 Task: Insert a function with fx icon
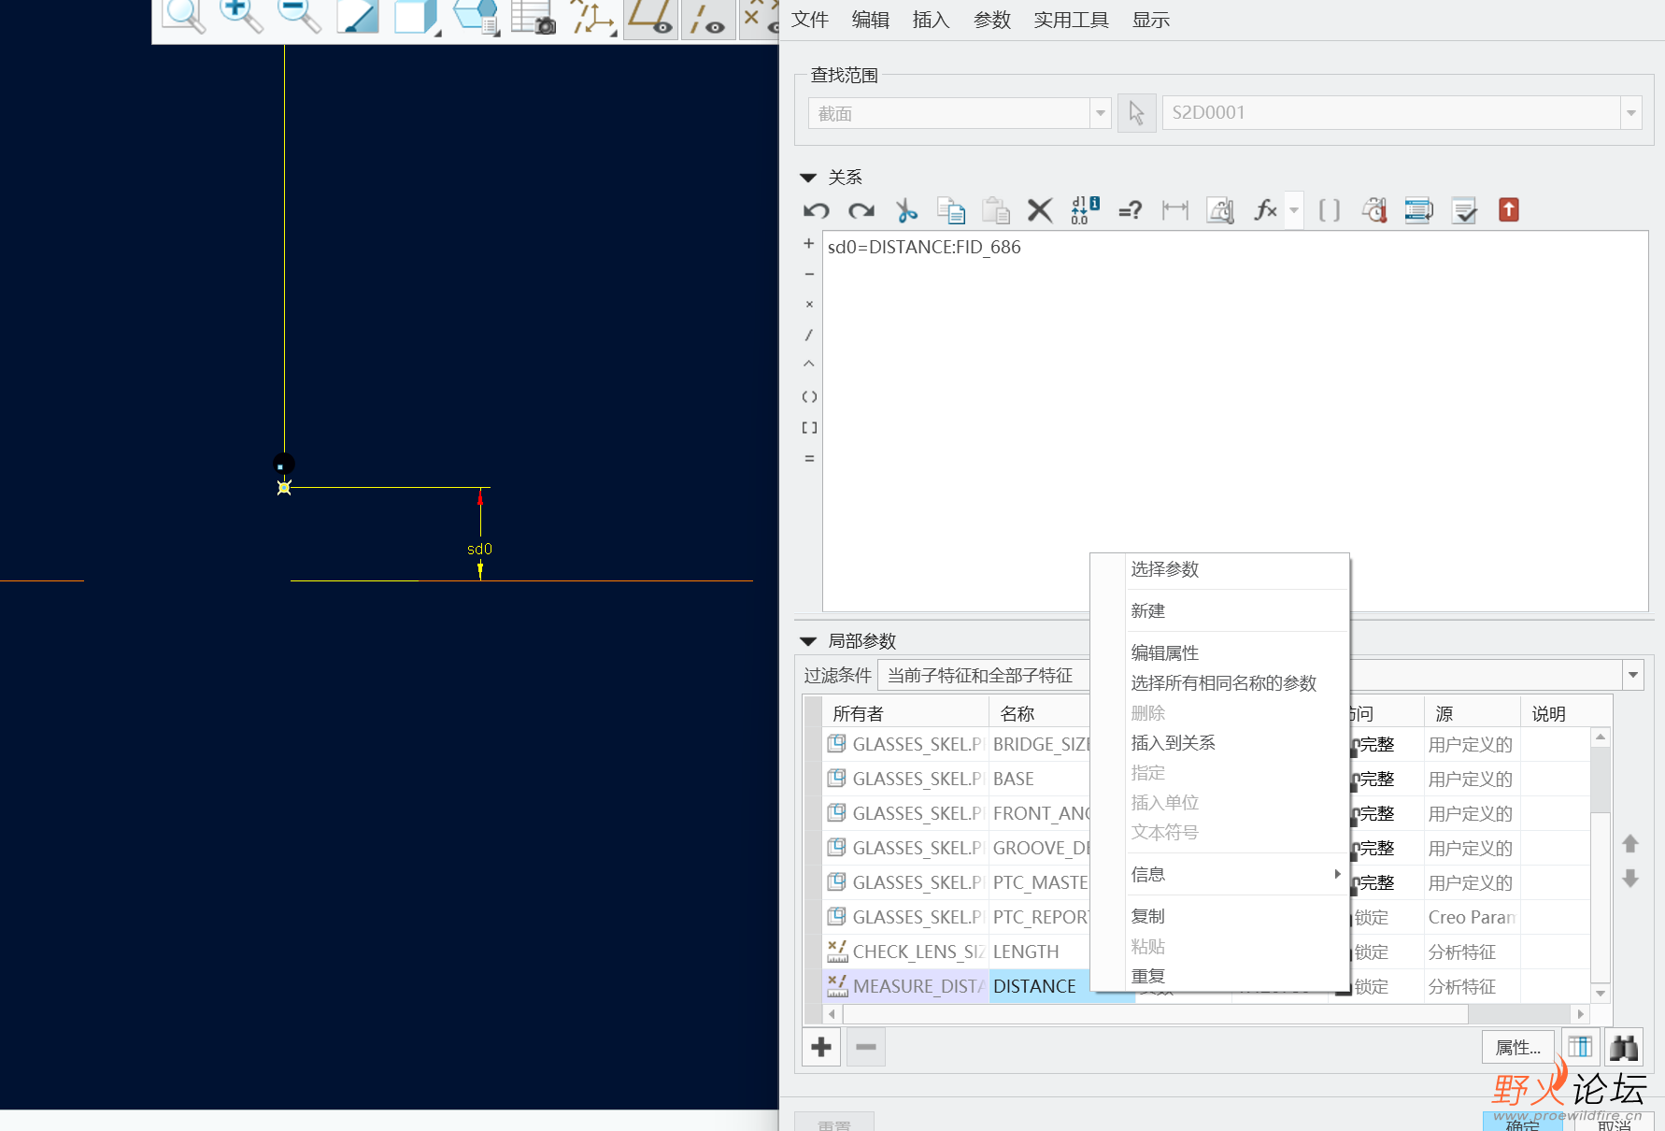tap(1265, 210)
